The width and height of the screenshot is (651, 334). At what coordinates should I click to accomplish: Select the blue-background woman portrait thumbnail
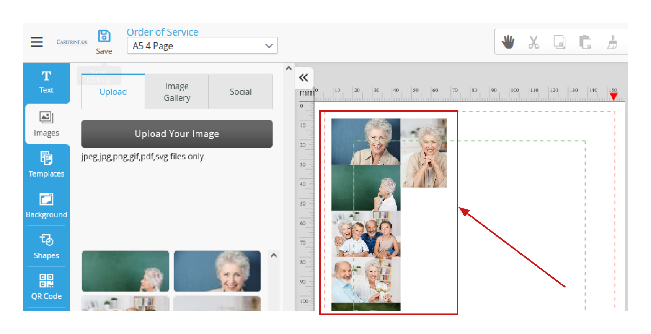pyautogui.click(x=217, y=271)
